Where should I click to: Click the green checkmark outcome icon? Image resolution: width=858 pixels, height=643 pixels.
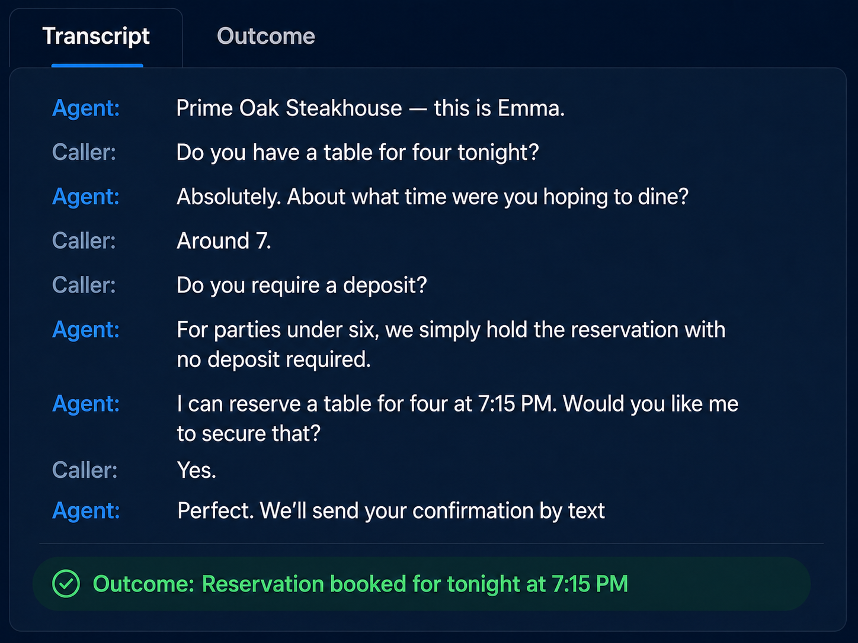click(x=66, y=584)
